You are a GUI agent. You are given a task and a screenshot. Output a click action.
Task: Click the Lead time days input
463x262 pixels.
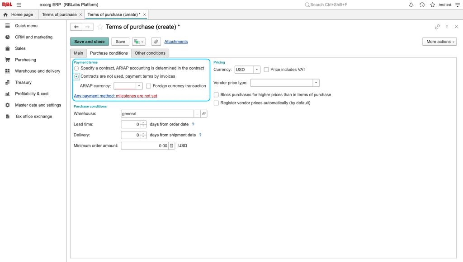131,124
